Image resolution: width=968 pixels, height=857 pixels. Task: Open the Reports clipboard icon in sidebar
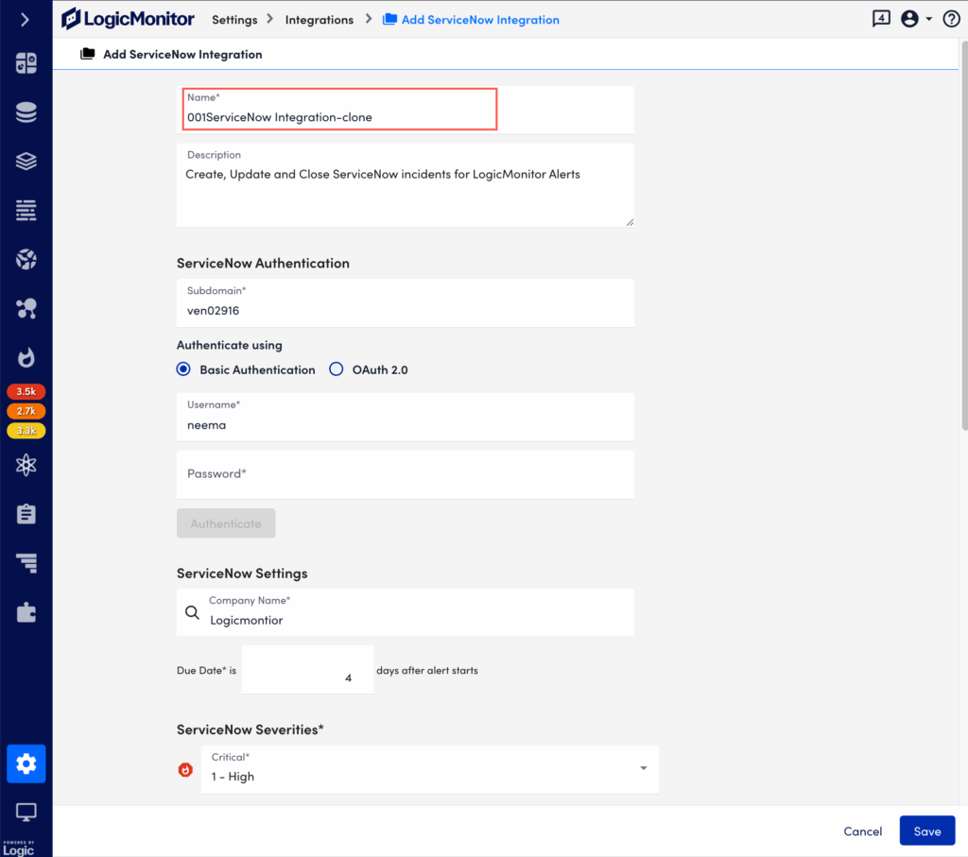pyautogui.click(x=26, y=514)
